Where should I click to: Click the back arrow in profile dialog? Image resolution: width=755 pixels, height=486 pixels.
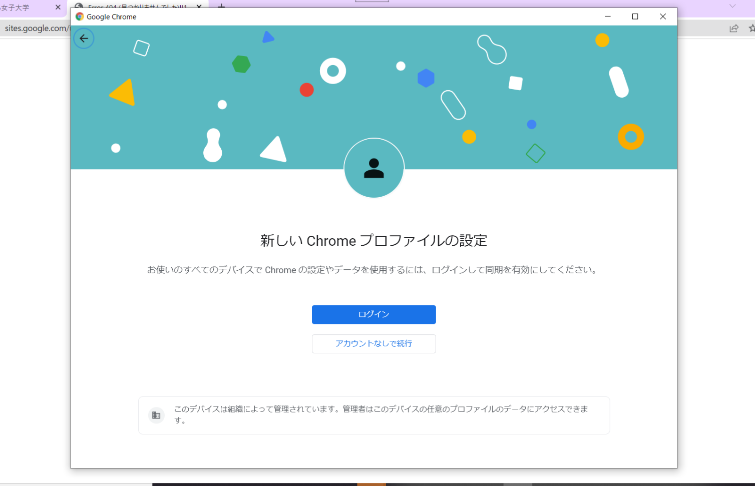point(84,39)
